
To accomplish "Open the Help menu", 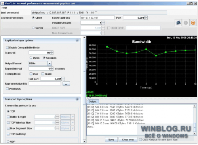I will coord(4,8).
